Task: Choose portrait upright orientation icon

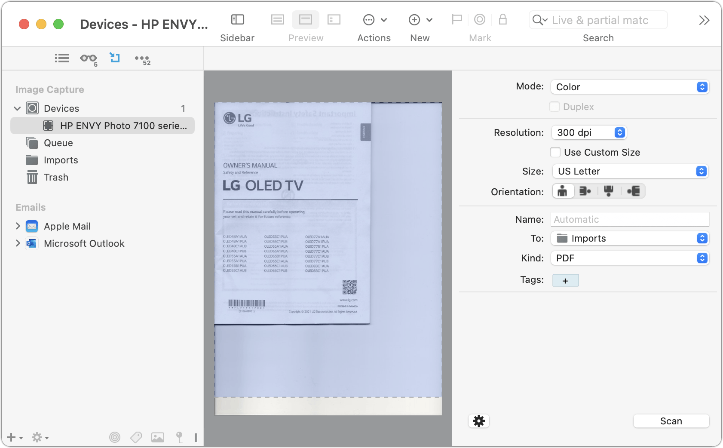Action: click(563, 191)
